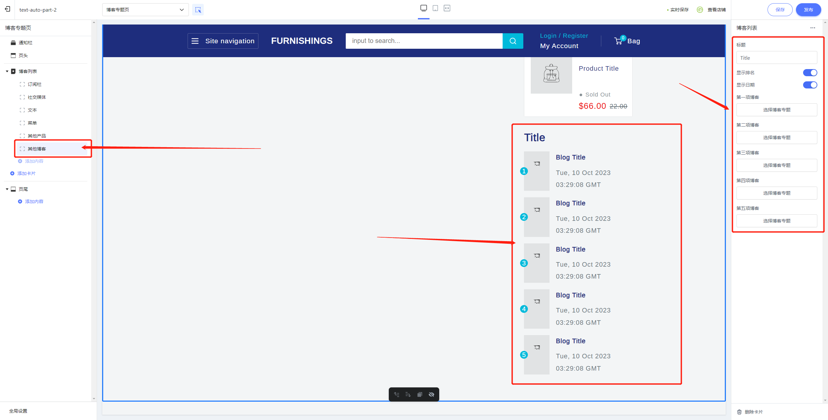Click 添加卡片 link in sidebar

[x=26, y=173]
